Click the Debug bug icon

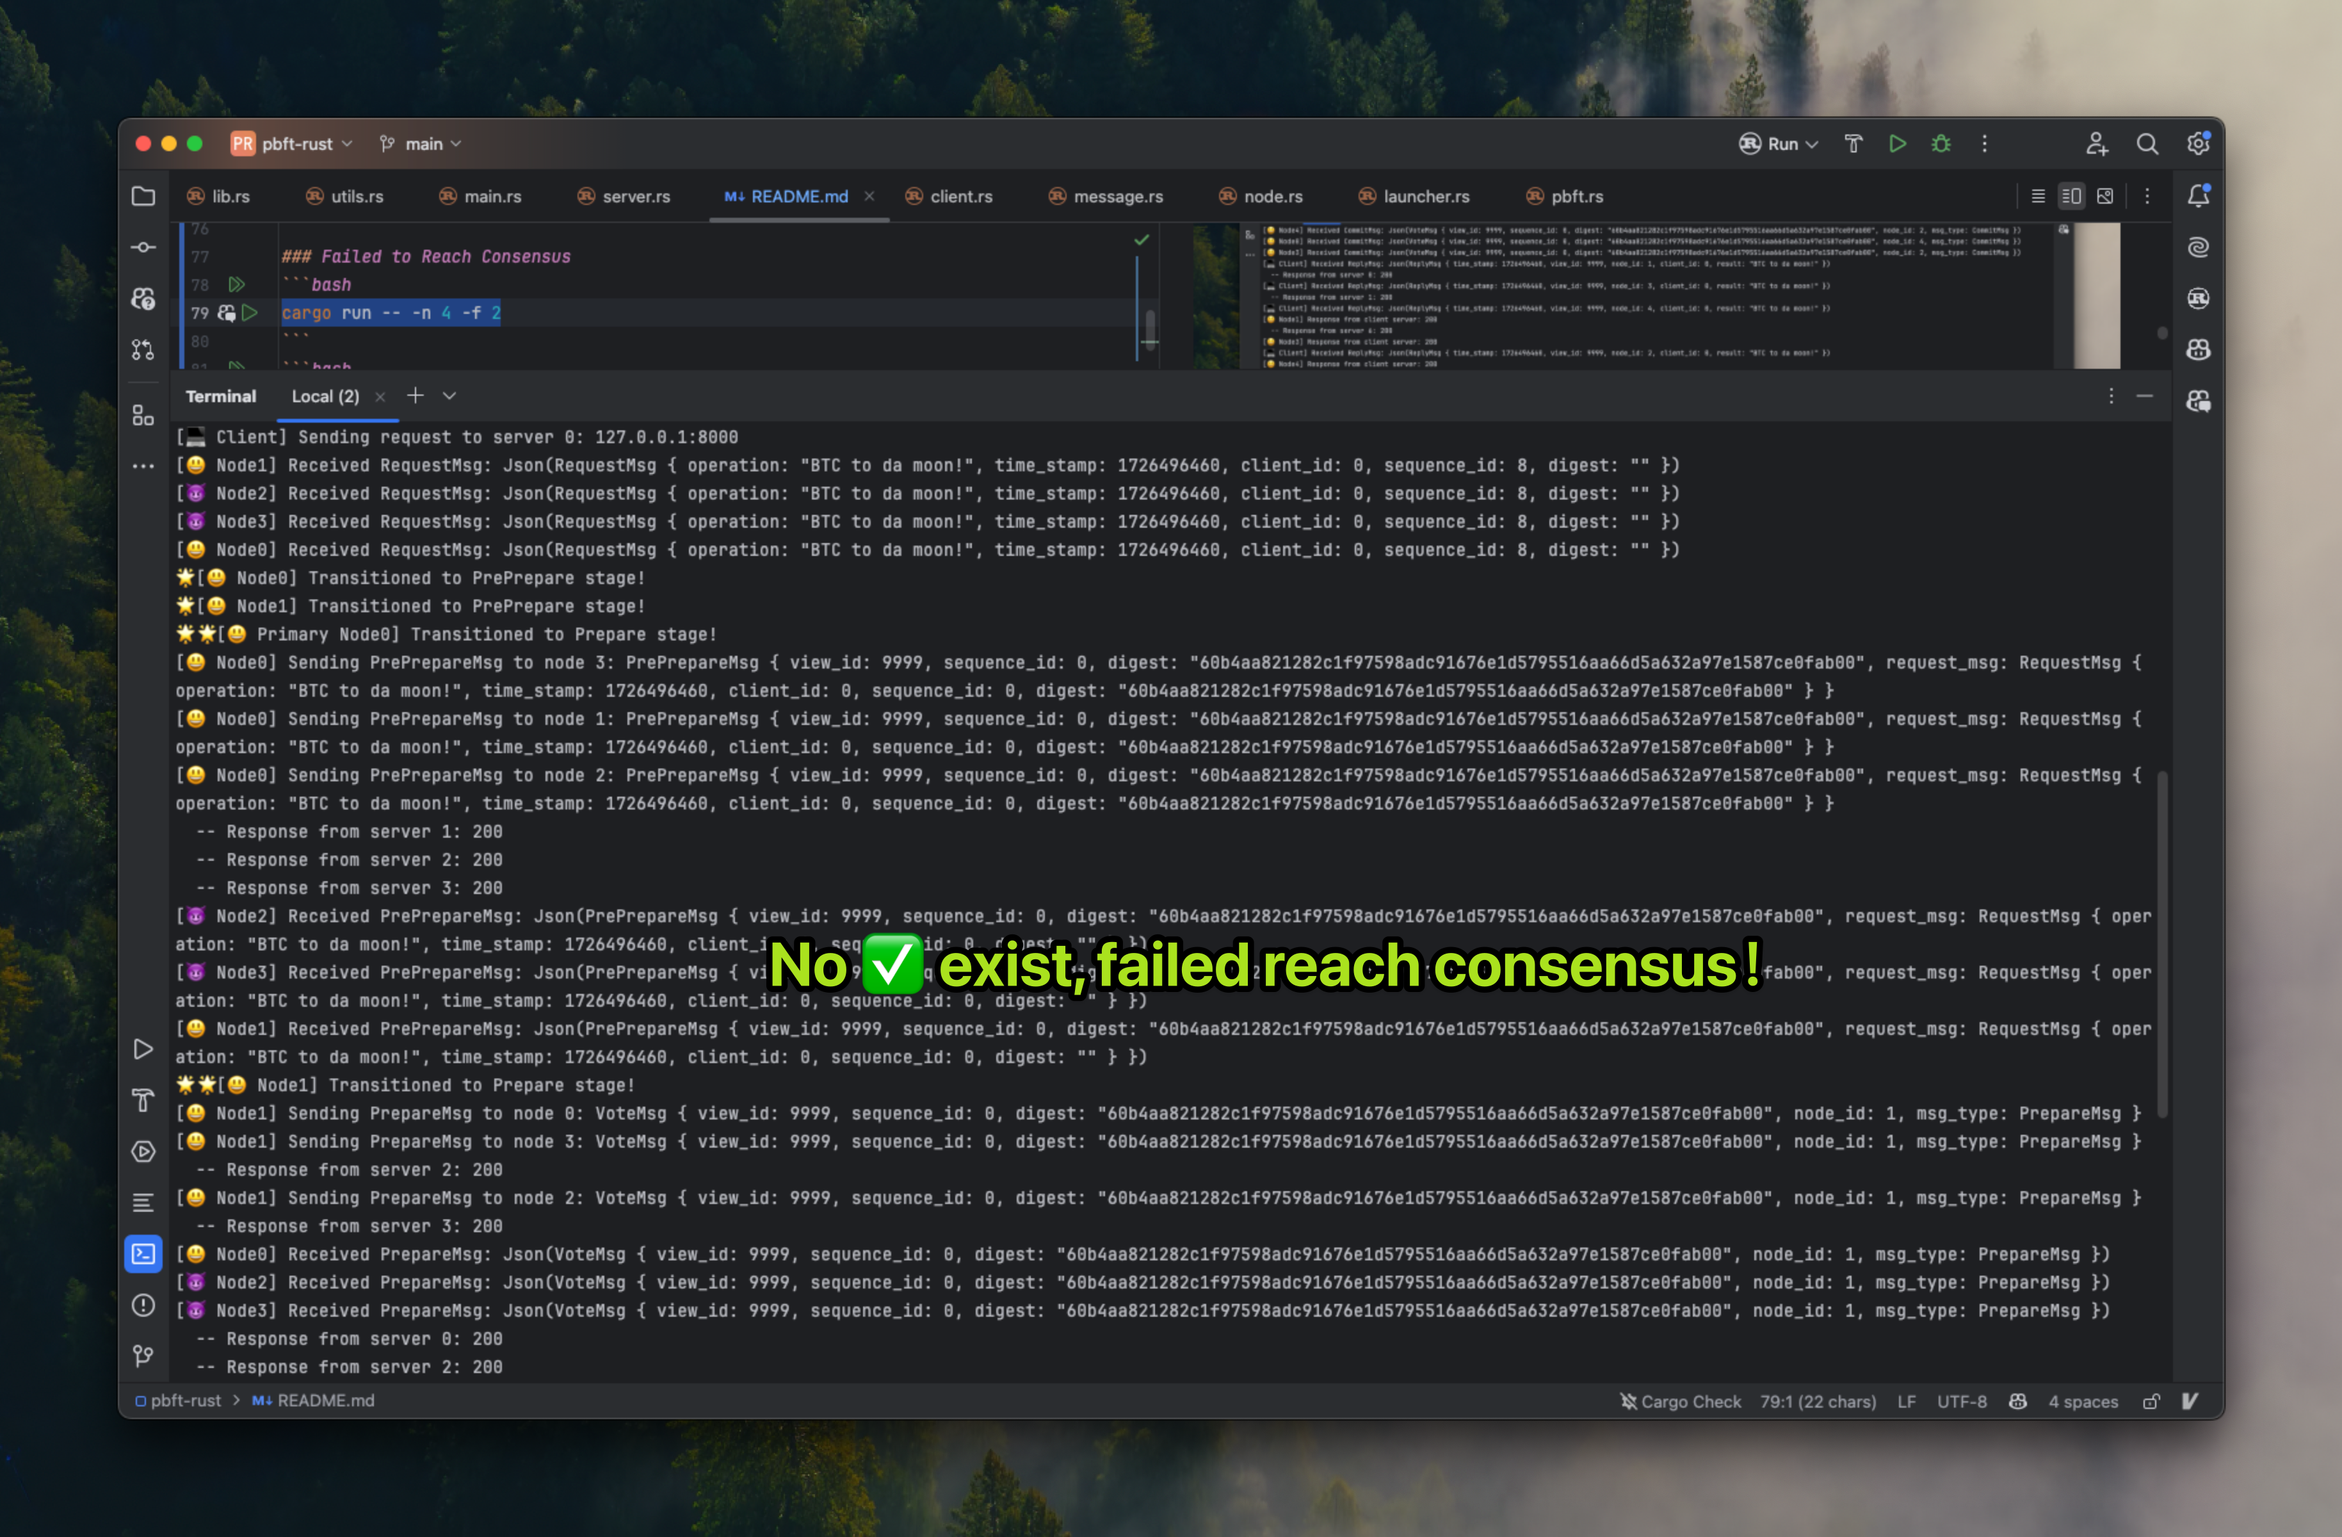[1941, 143]
